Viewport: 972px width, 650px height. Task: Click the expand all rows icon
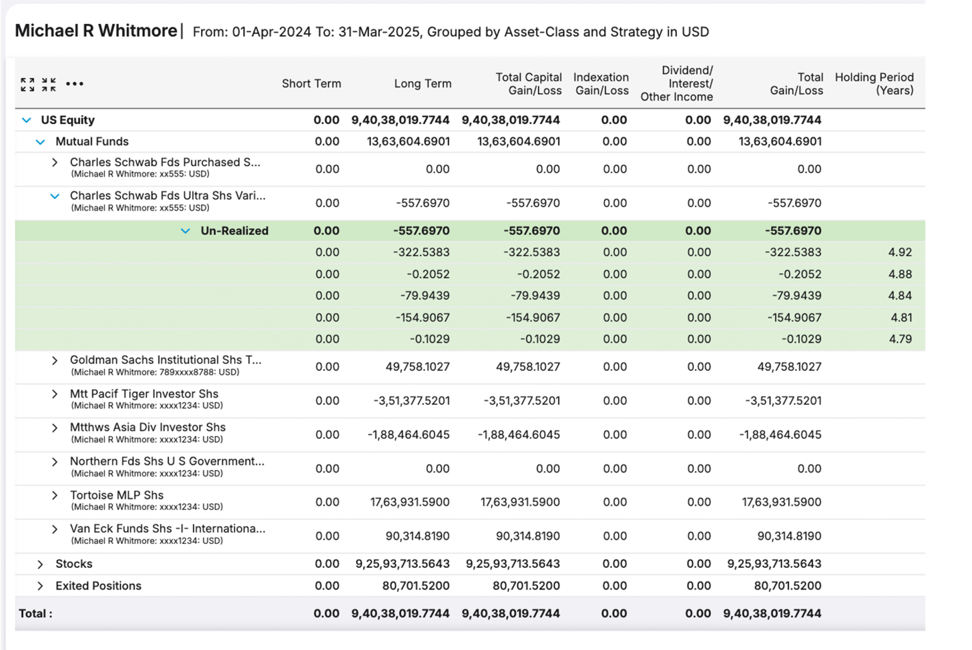coord(28,83)
